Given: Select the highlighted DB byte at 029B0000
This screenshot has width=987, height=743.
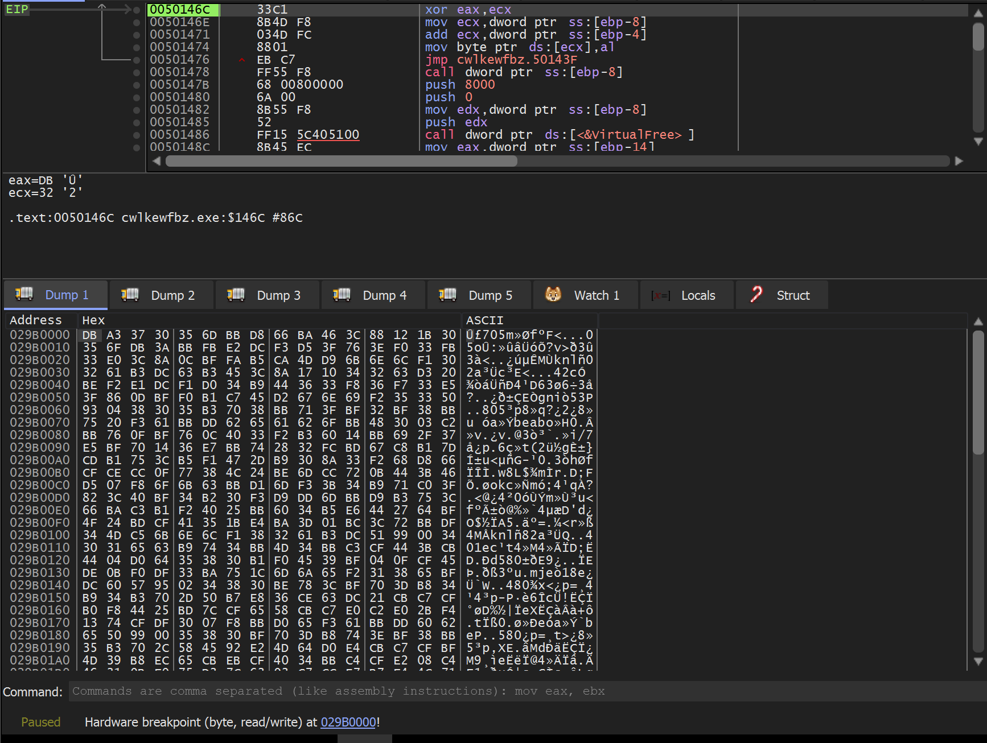Looking at the screenshot, I should tap(90, 335).
